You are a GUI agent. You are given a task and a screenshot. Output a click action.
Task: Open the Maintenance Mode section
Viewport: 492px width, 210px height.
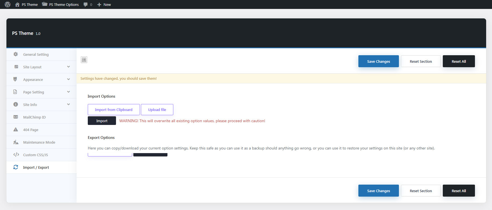pos(39,142)
